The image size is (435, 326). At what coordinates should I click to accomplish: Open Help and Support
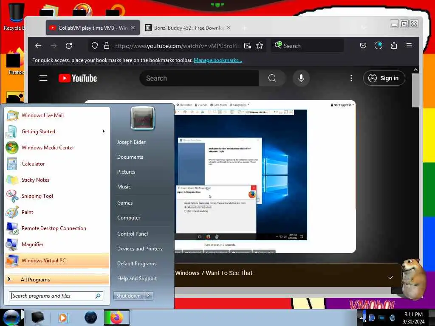(x=137, y=278)
